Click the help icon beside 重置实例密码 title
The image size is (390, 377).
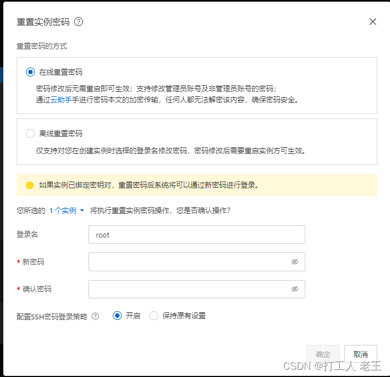(x=79, y=22)
